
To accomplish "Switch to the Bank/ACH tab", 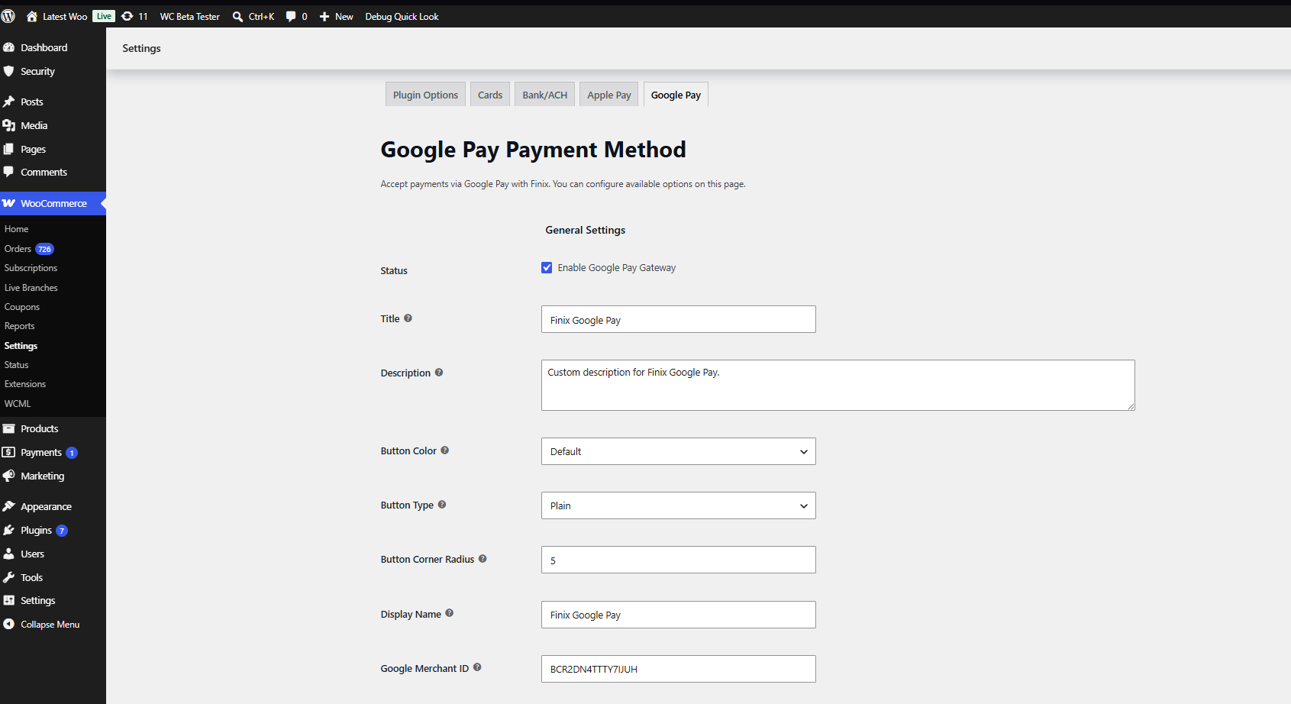I will (545, 95).
